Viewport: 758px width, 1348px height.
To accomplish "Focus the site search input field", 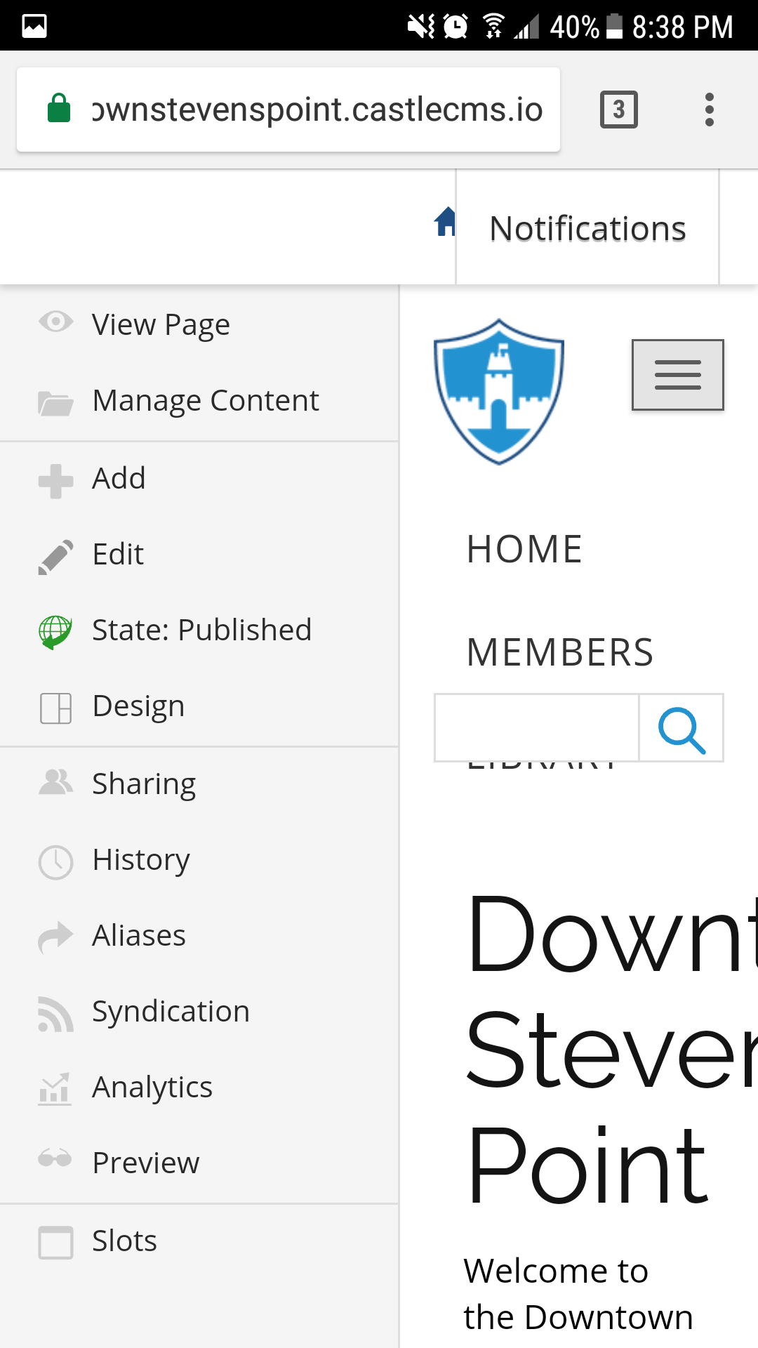I will point(537,728).
